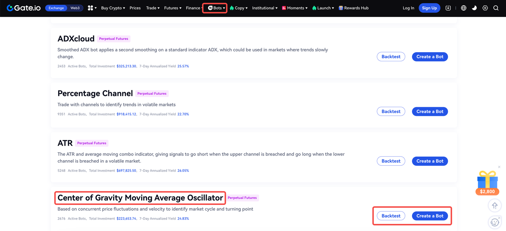This screenshot has width=506, height=231.
Task: Click the download app icon
Action: tap(448, 8)
